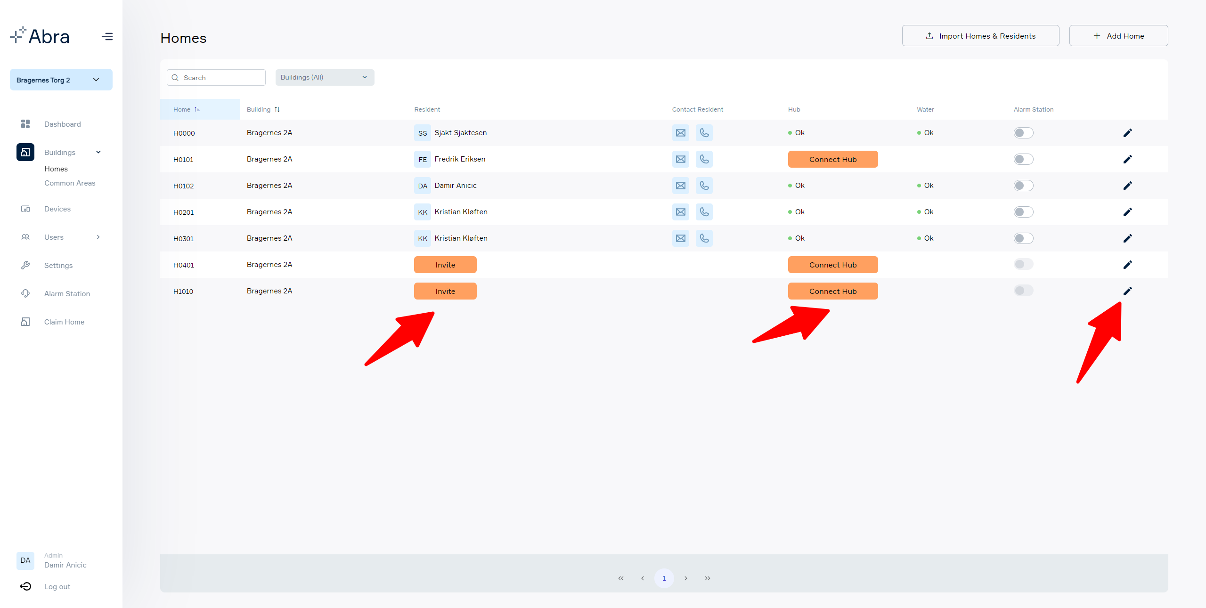Open the Bragernes Torg 2 site dropdown
This screenshot has height=608, width=1206.
tap(61, 80)
